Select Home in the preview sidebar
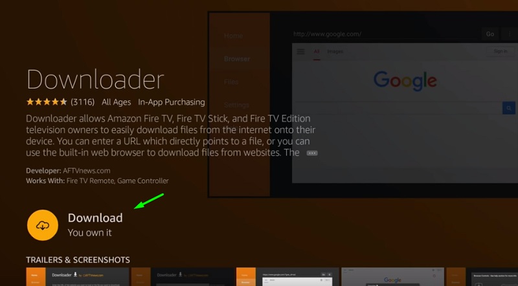This screenshot has height=286, width=518. click(233, 36)
